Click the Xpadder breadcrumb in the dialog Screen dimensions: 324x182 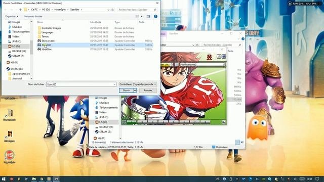point(74,10)
